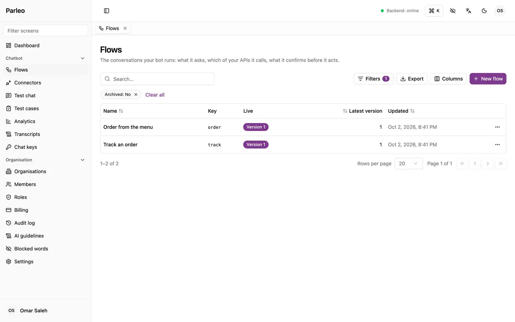Open Test chat screen

click(45, 96)
